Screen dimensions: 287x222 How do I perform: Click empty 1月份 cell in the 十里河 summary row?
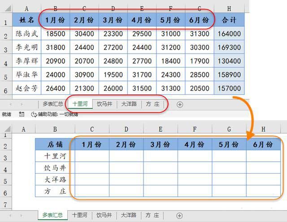(x=92, y=156)
